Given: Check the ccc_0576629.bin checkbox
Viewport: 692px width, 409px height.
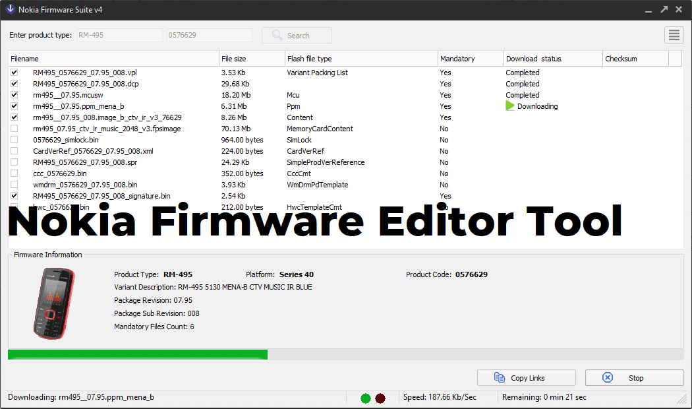Looking at the screenshot, I should click(14, 173).
